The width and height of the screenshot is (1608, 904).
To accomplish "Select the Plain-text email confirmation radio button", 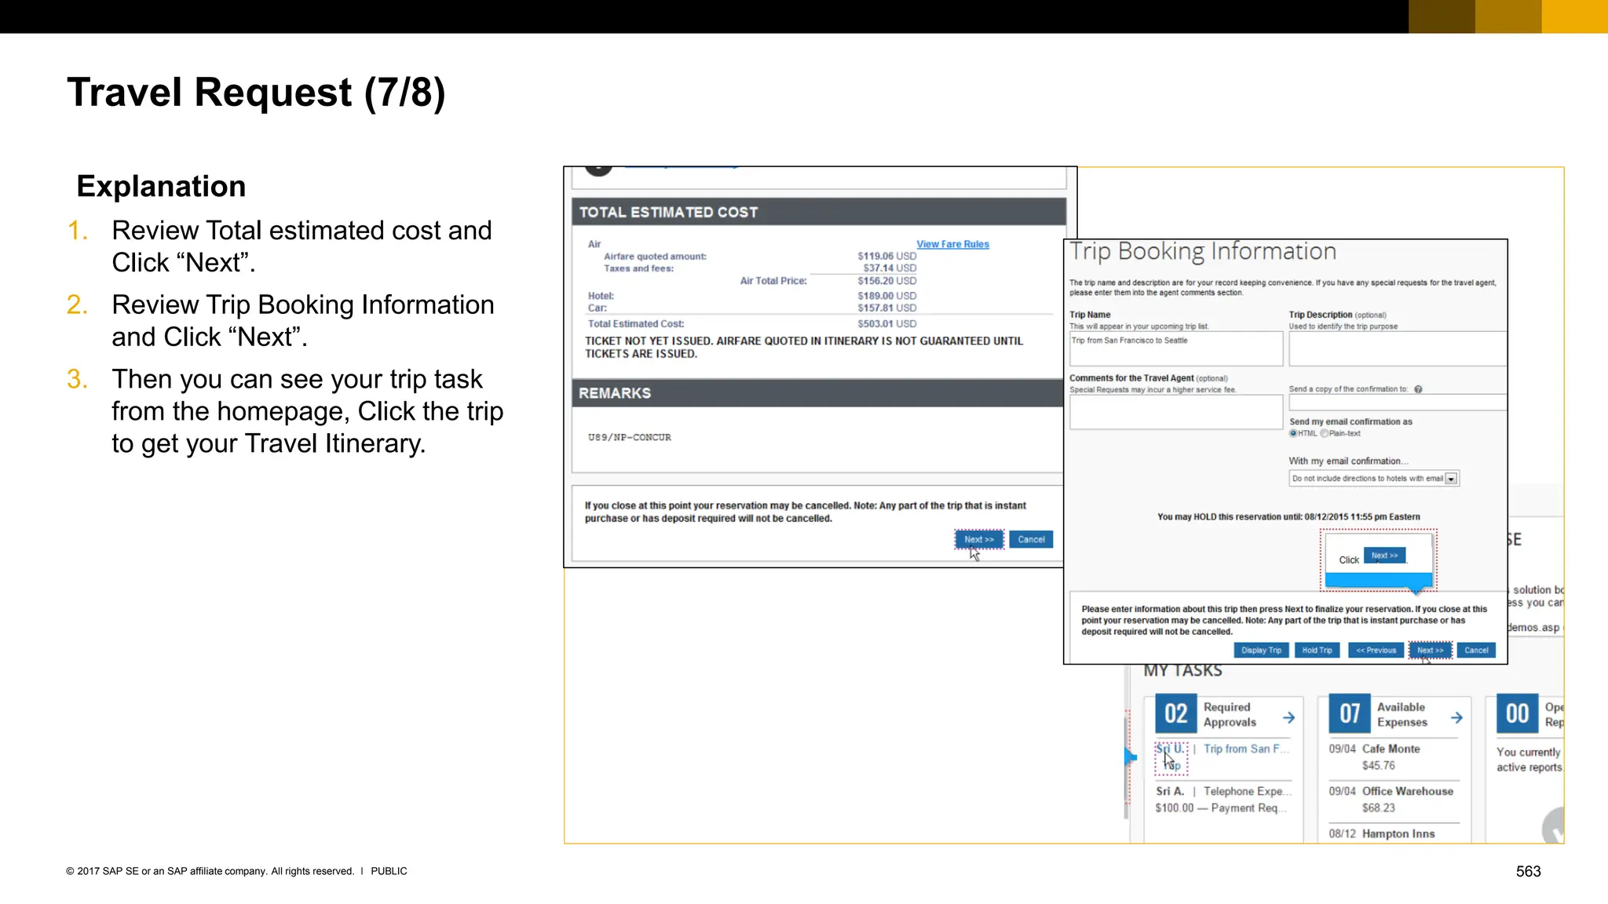I will tap(1324, 433).
